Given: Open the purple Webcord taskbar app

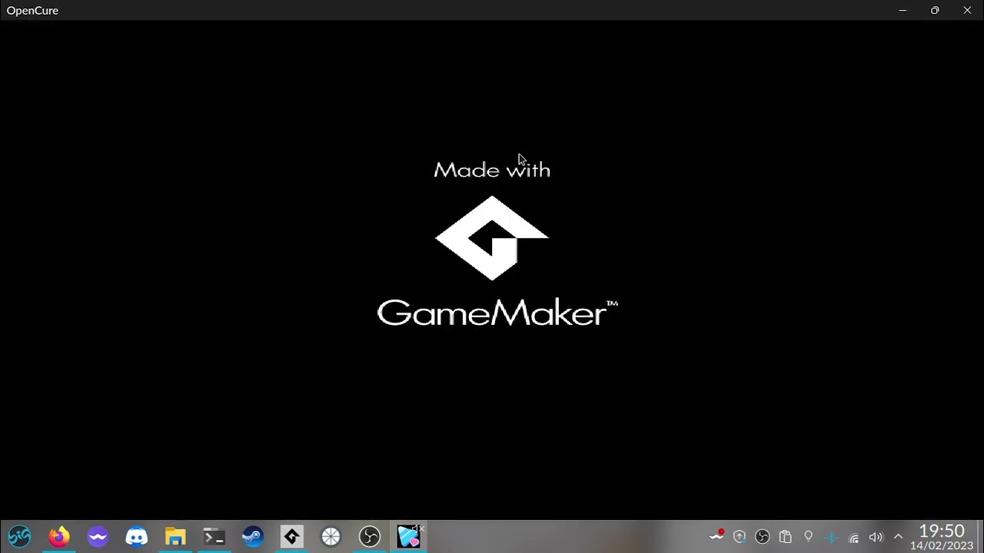Looking at the screenshot, I should [98, 536].
